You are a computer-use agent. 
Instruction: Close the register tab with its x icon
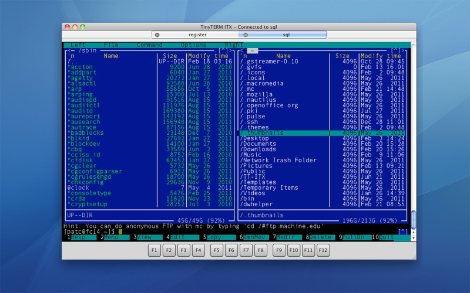pyautogui.click(x=157, y=35)
